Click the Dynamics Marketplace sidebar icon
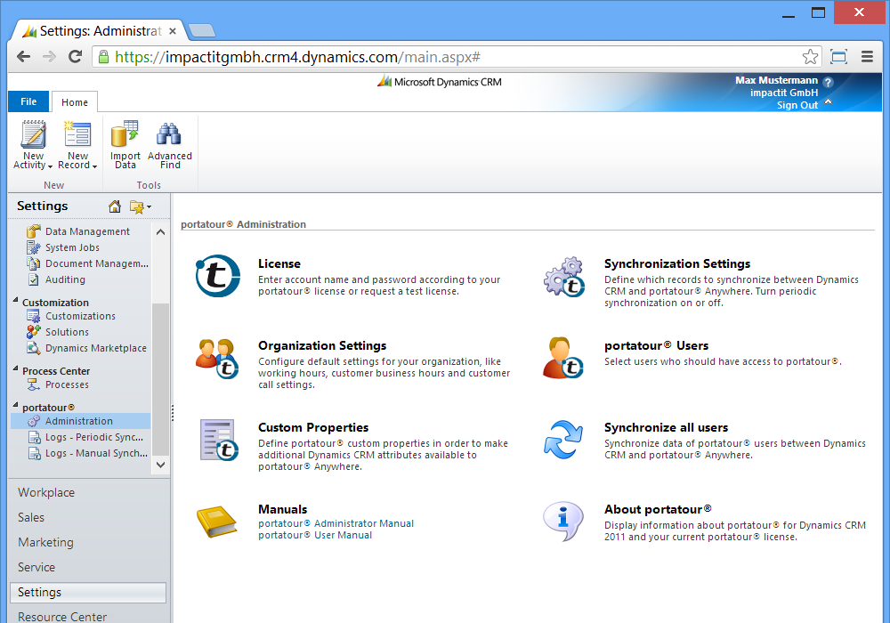This screenshot has height=623, width=890. [34, 348]
